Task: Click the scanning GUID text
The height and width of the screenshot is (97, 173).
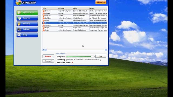Action: coord(84,60)
